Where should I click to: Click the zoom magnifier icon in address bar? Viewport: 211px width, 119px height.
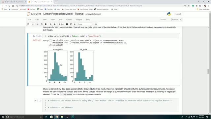185,6
